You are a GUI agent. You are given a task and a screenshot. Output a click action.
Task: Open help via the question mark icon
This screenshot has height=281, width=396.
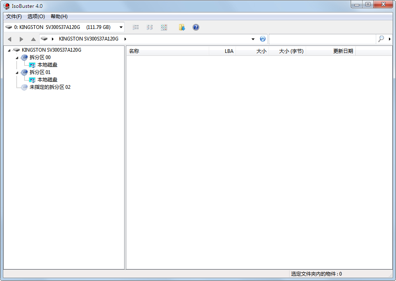196,27
